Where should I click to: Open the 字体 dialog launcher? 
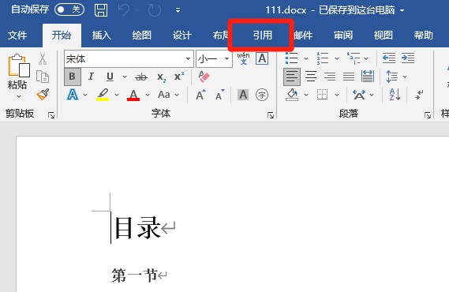click(271, 115)
